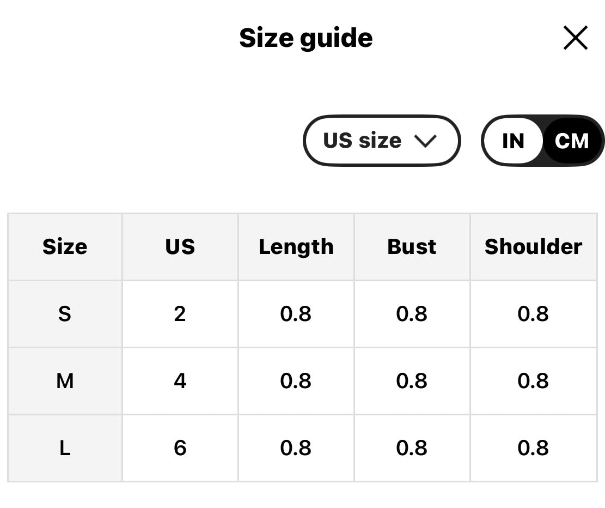Click US size 4 cell
605x508 pixels.
tap(180, 381)
